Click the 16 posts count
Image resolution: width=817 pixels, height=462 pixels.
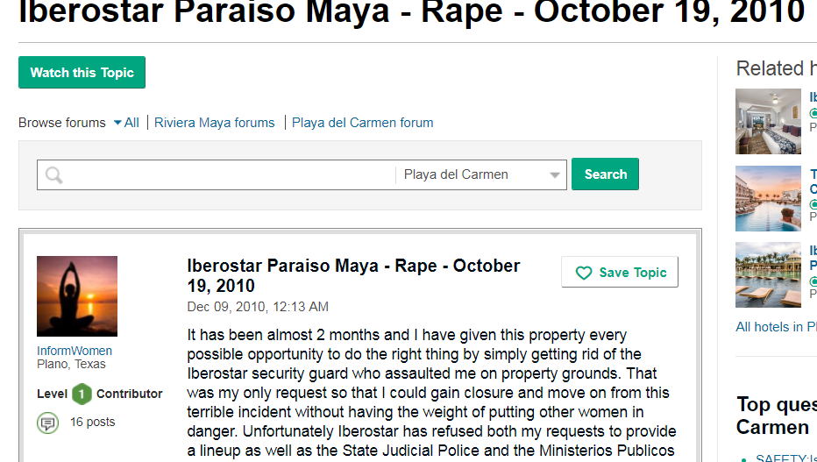(x=92, y=422)
